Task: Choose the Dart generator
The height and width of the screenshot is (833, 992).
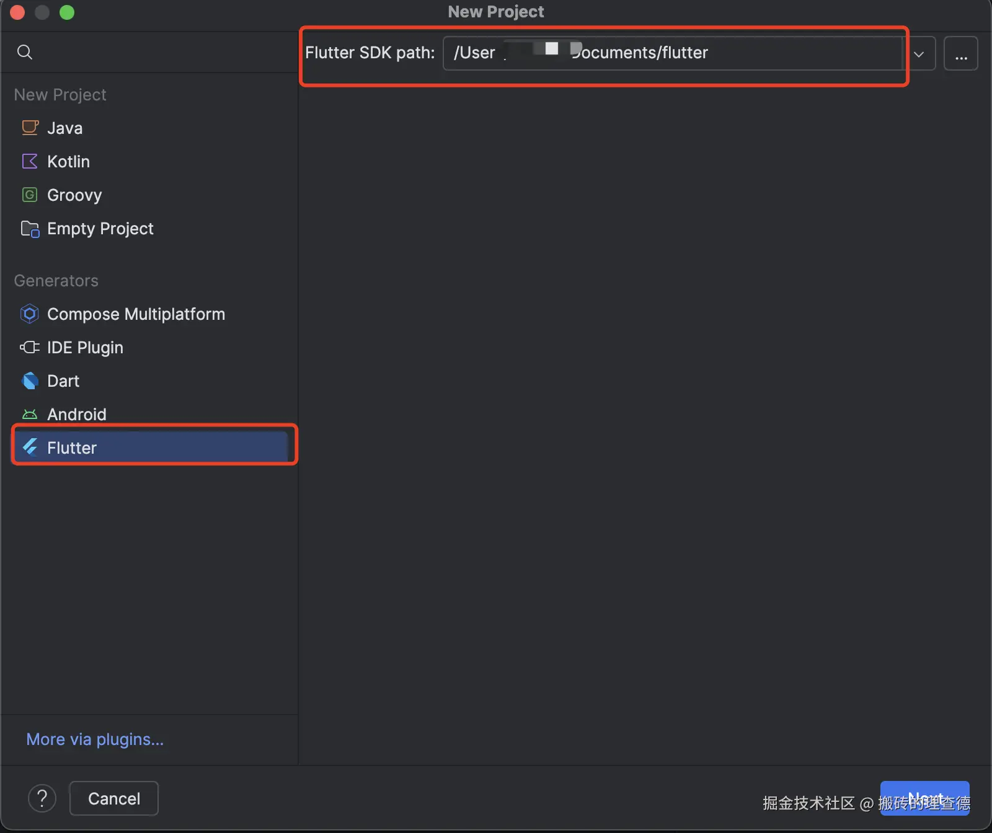Action: 149,381
